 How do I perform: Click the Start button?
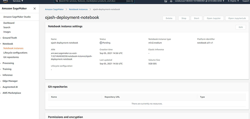click(x=196, y=18)
